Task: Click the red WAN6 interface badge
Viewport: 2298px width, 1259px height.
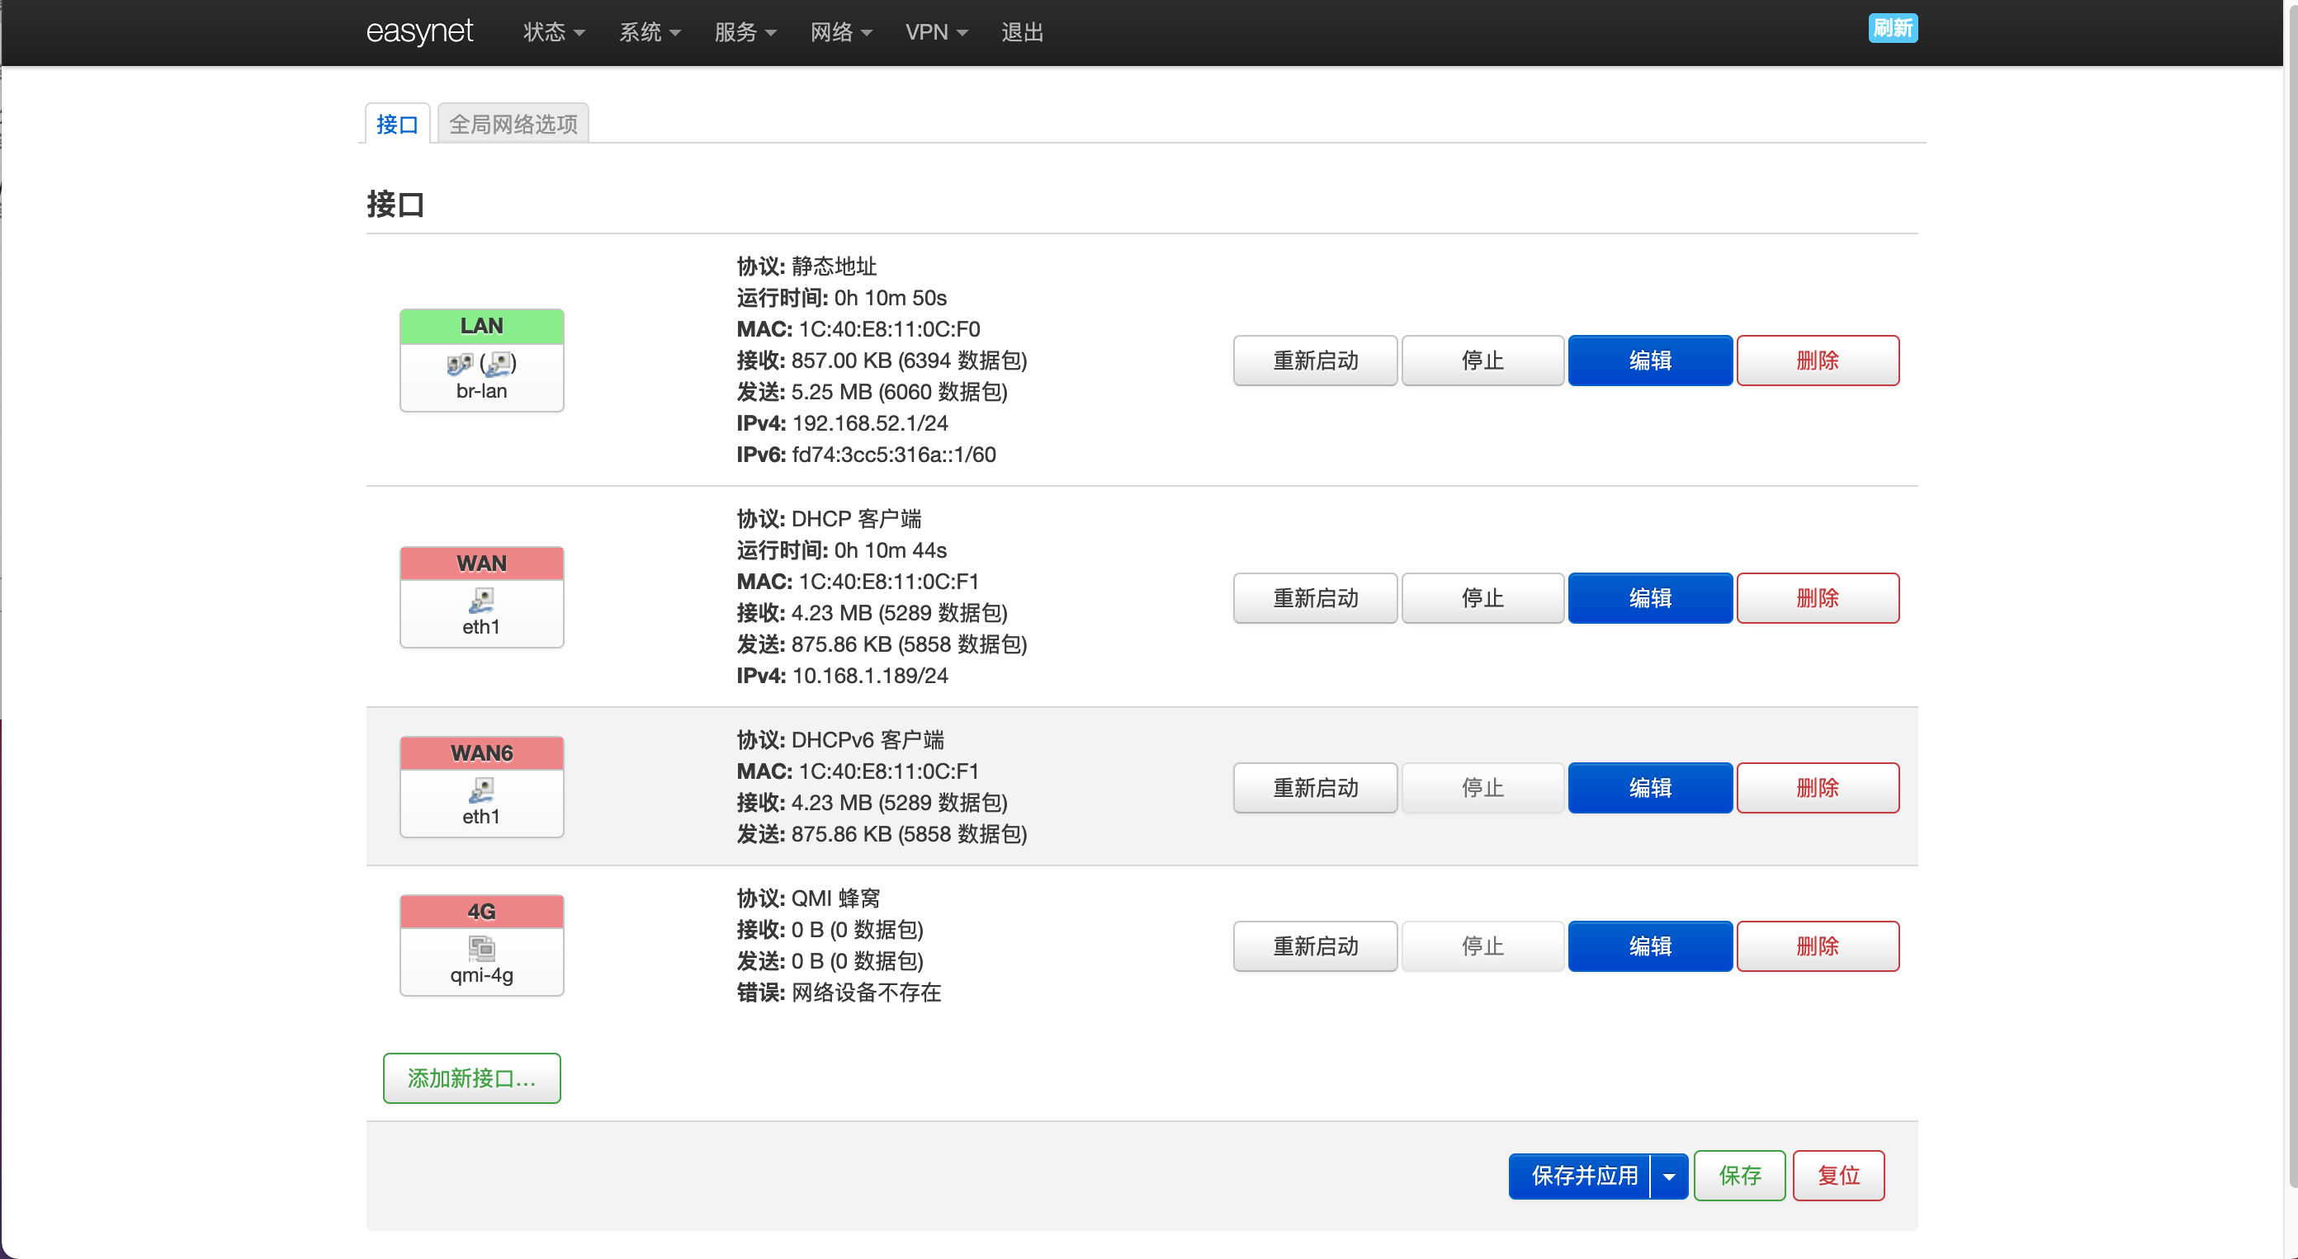Action: (482, 753)
